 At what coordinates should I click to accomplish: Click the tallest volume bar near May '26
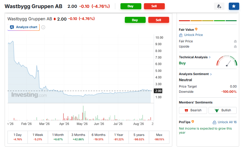pyautogui.click(x=83, y=113)
